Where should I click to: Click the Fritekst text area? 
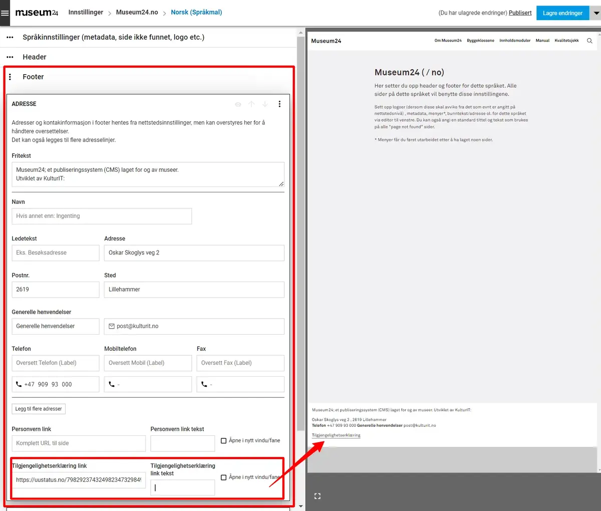pyautogui.click(x=148, y=174)
